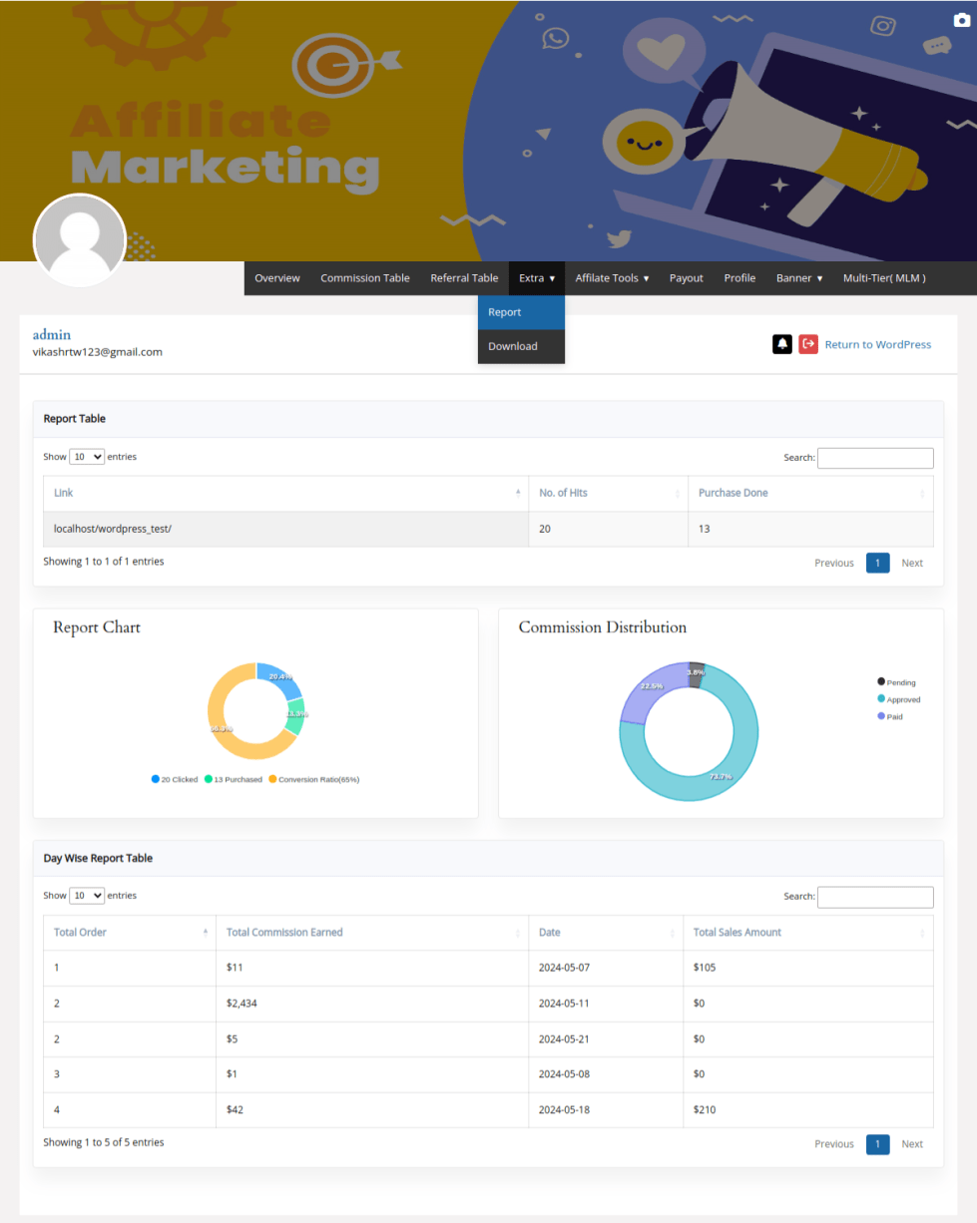Click the profile avatar picture
This screenshot has height=1223, width=977.
pos(80,240)
